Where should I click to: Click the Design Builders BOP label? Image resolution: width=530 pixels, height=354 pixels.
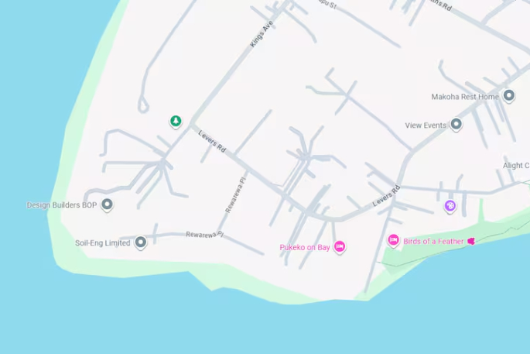coord(62,205)
